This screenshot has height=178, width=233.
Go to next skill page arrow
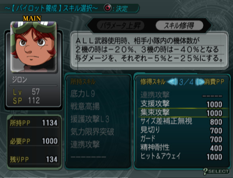[200, 82]
